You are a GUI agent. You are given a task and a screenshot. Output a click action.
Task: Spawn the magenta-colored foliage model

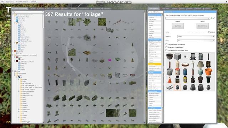(x=110, y=60)
